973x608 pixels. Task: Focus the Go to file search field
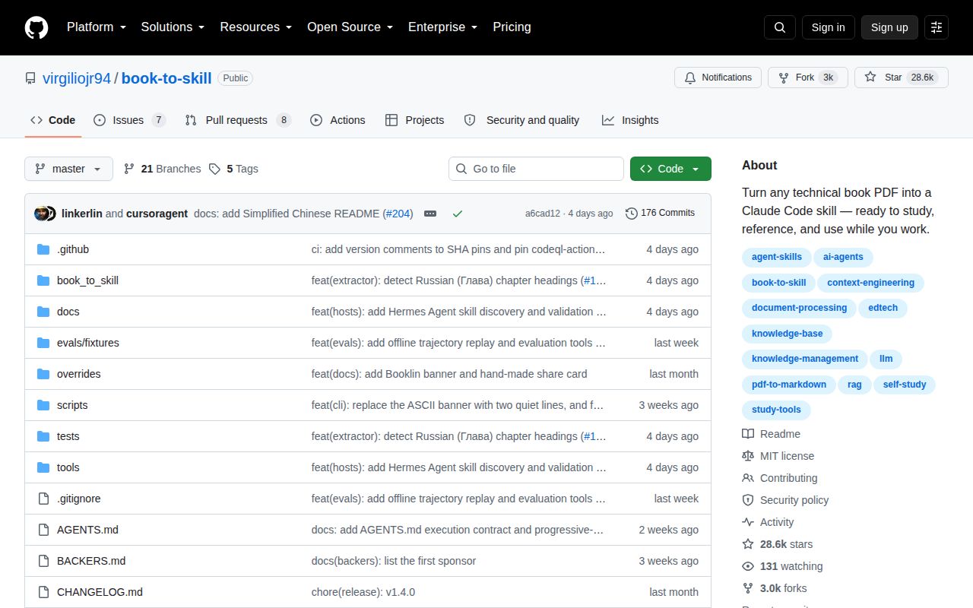536,169
